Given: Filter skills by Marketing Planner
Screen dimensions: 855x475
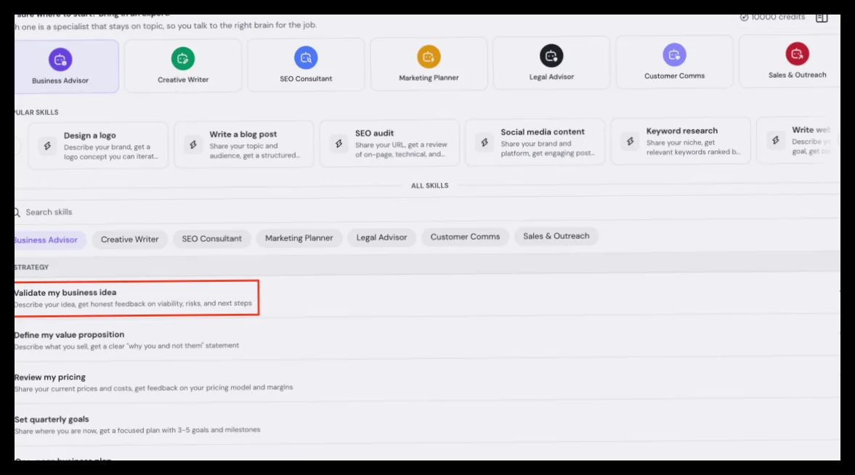Looking at the screenshot, I should [x=299, y=238].
